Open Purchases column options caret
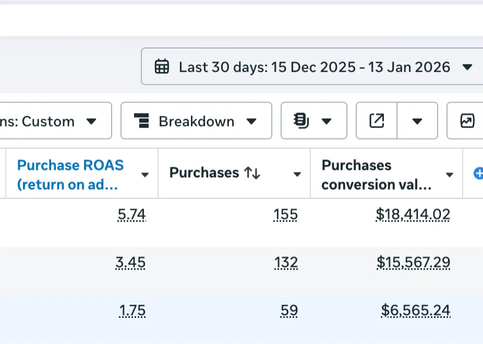Viewport: 483px width, 344px height. (297, 175)
